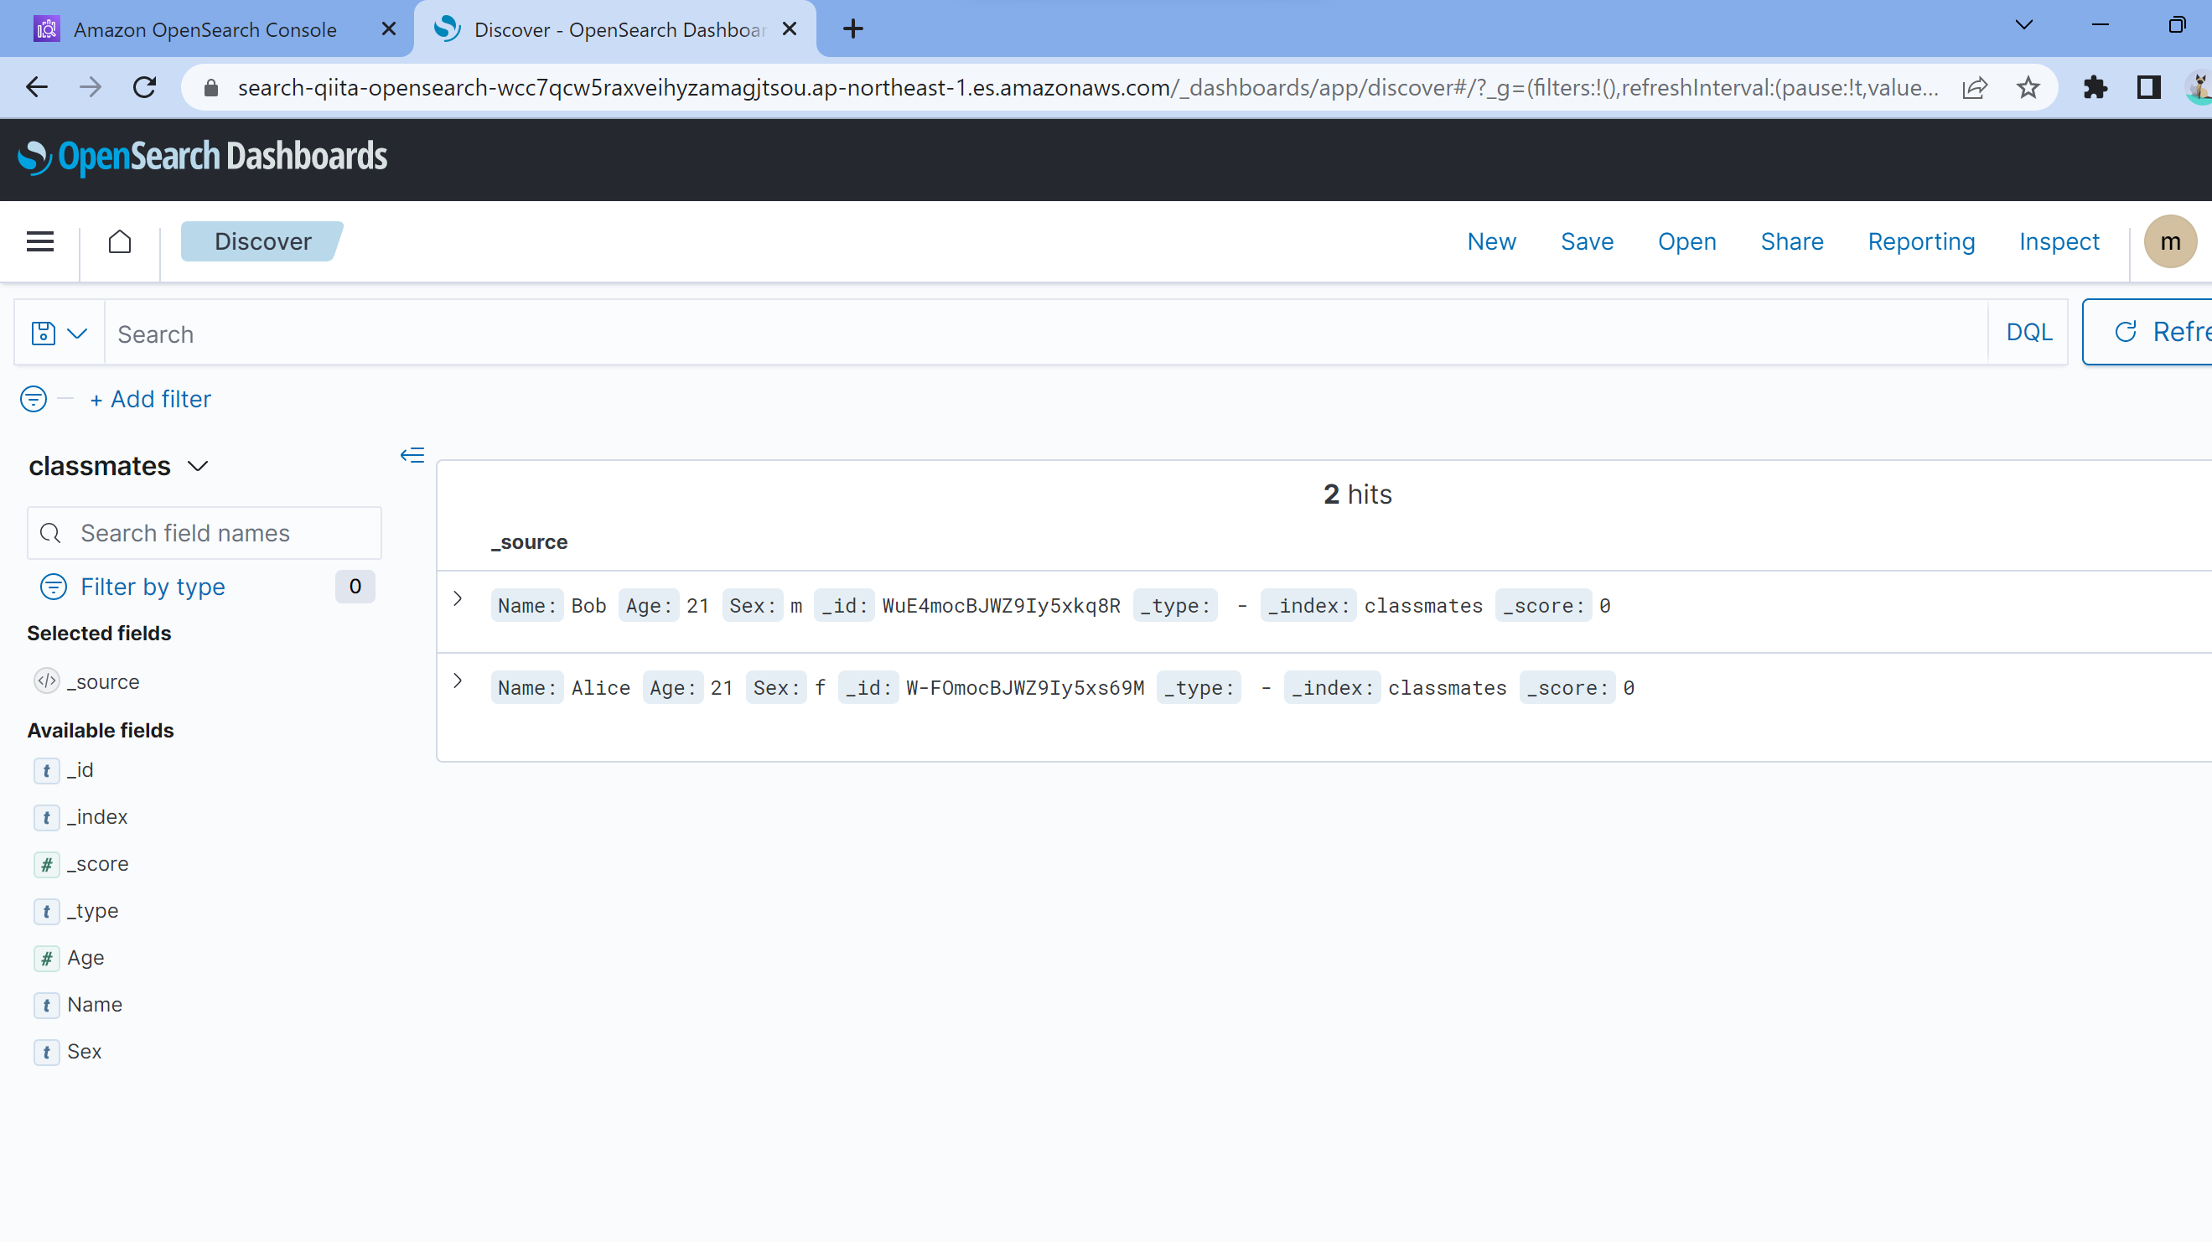Click the text type icon beside Name
The width and height of the screenshot is (2212, 1242).
pyautogui.click(x=46, y=1005)
